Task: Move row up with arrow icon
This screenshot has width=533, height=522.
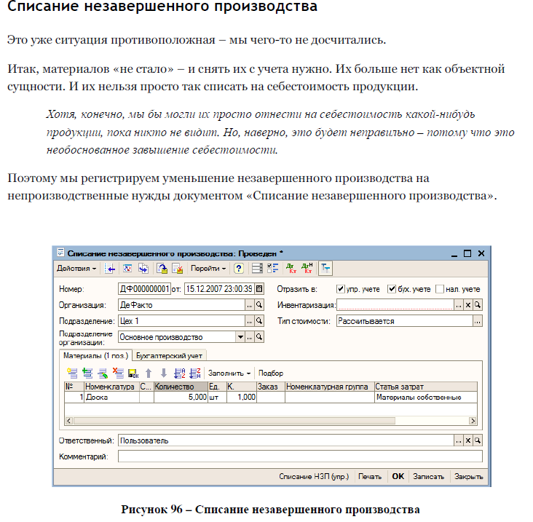Action: click(x=149, y=373)
